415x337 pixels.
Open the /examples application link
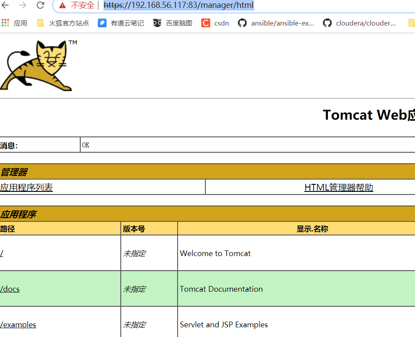pyautogui.click(x=18, y=325)
